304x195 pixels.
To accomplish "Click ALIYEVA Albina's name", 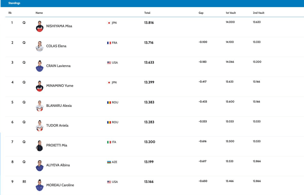I will (58, 165).
